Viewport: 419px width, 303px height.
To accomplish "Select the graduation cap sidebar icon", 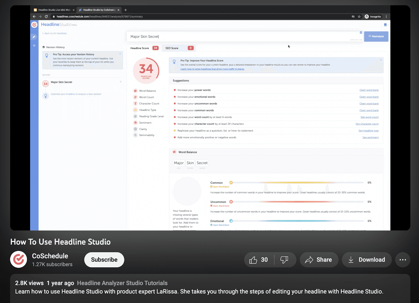I will coord(34,46).
